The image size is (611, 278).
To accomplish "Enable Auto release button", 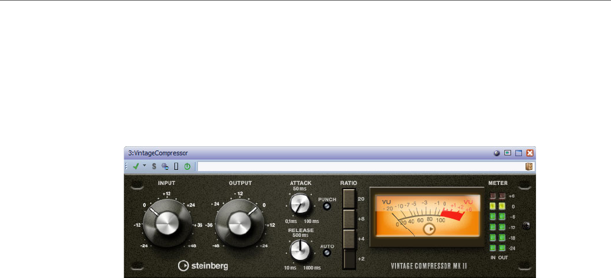I will click(x=327, y=253).
